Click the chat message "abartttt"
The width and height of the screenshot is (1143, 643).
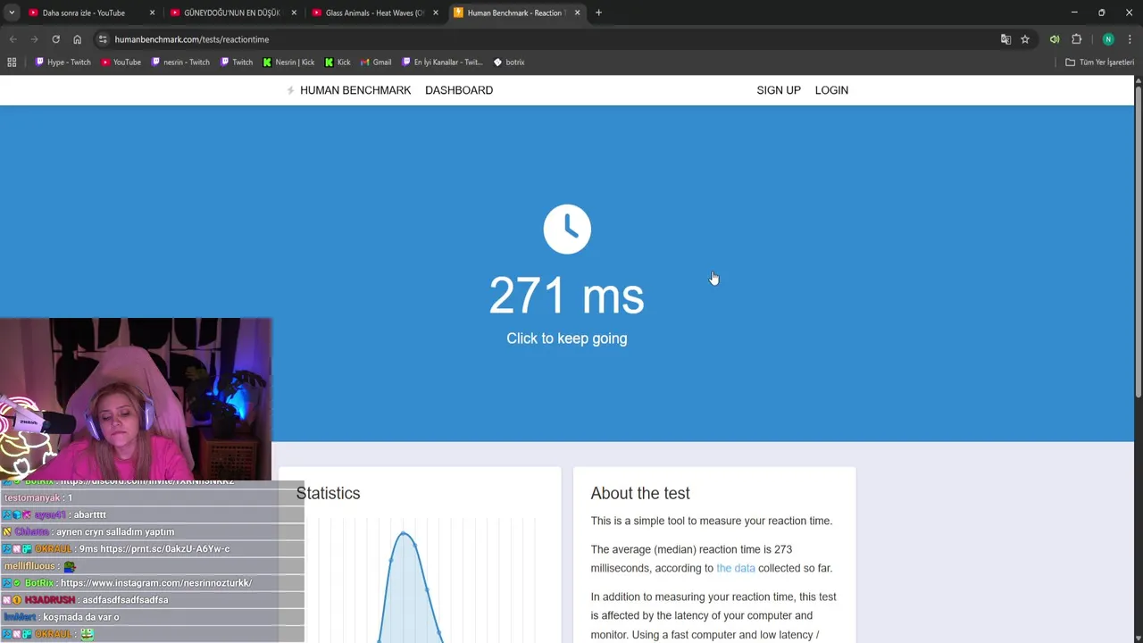[x=90, y=514]
